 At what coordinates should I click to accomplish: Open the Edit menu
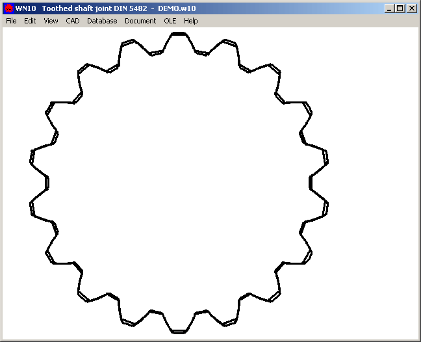click(30, 21)
